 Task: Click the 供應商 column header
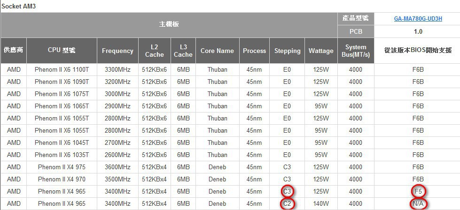pos(14,51)
